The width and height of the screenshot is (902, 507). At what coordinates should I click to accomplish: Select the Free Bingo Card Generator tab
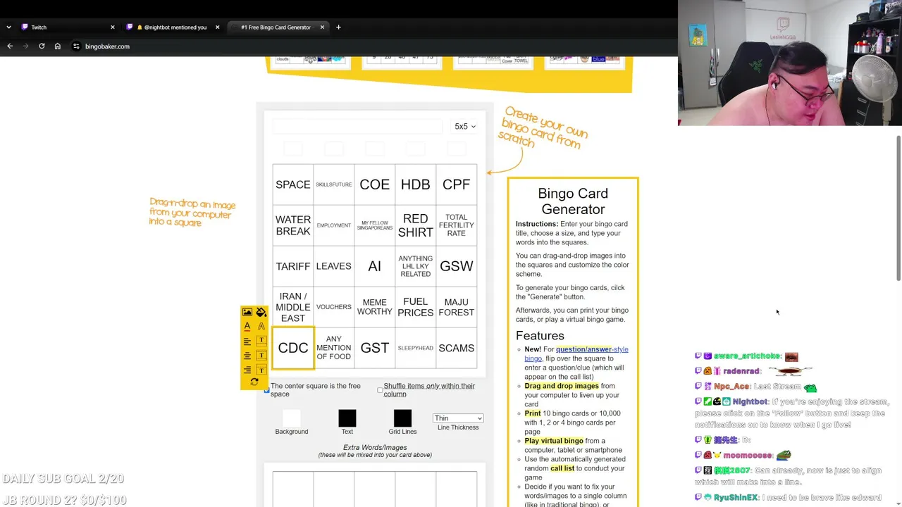point(277,27)
